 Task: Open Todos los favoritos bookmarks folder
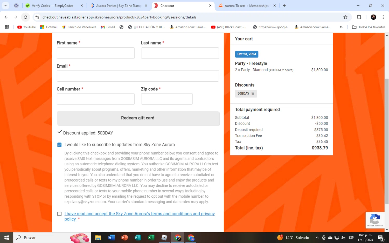(x=369, y=27)
